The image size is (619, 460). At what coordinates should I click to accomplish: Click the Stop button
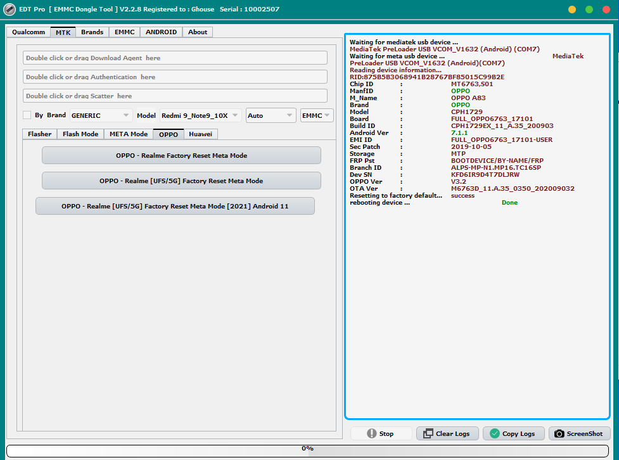tap(381, 433)
